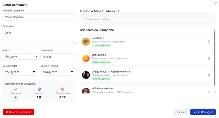Open calendar picker for Data de Início
Screen dimensions: 219x118
pyautogui.click(x=34, y=72)
